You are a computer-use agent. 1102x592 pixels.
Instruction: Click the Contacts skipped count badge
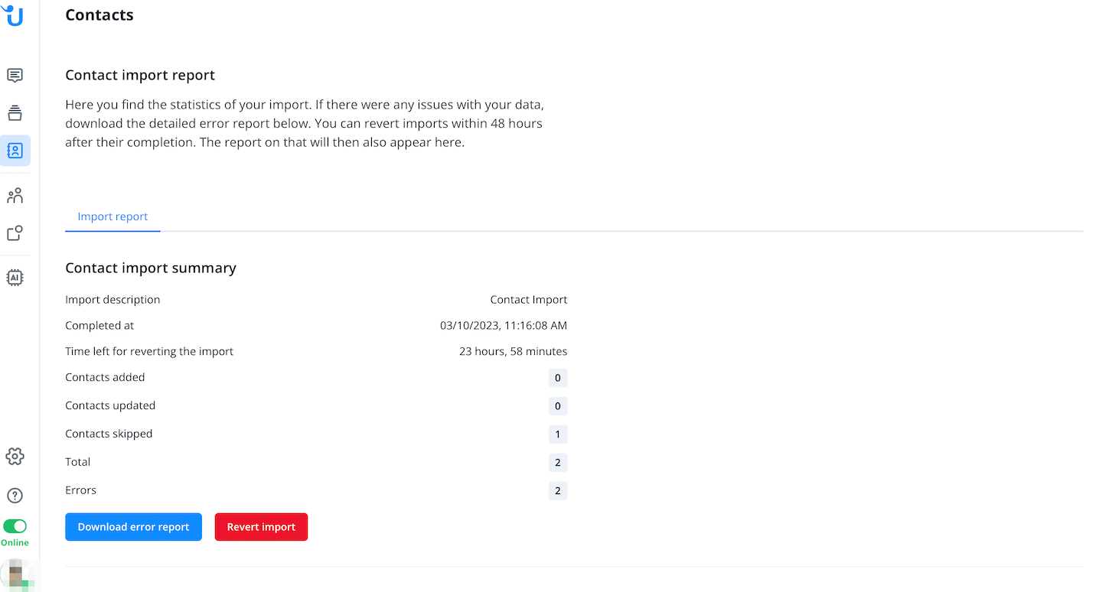pyautogui.click(x=558, y=434)
